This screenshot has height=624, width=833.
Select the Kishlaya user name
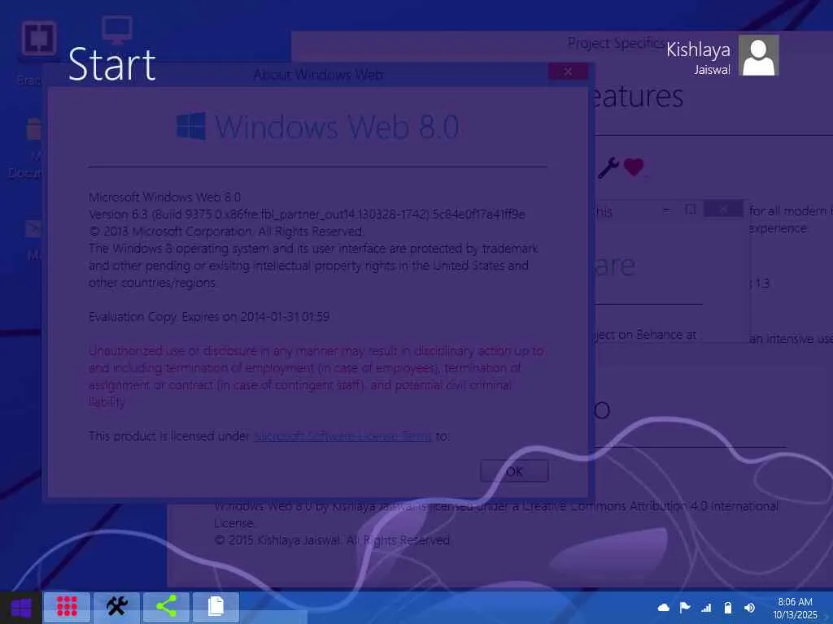click(698, 50)
